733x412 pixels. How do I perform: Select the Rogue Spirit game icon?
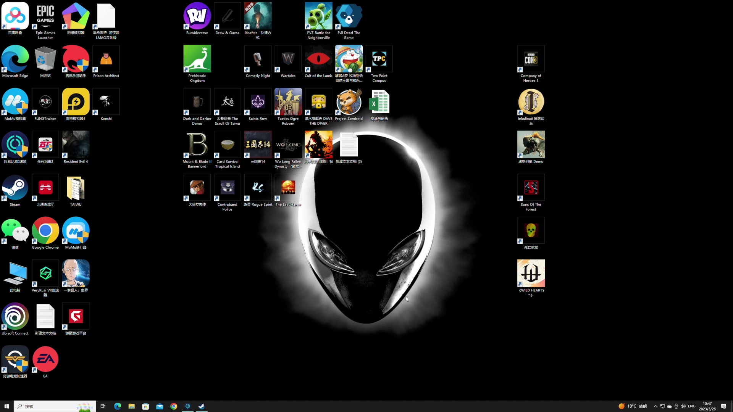coord(258,190)
